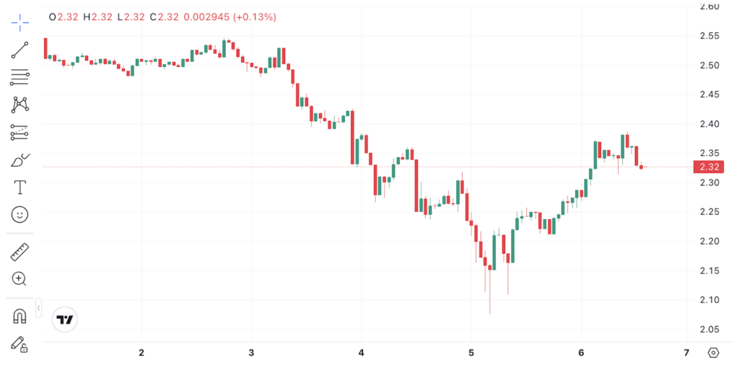Screen dimensions: 739x372
Task: Toggle magnet mode snapping
Action: coord(19,316)
